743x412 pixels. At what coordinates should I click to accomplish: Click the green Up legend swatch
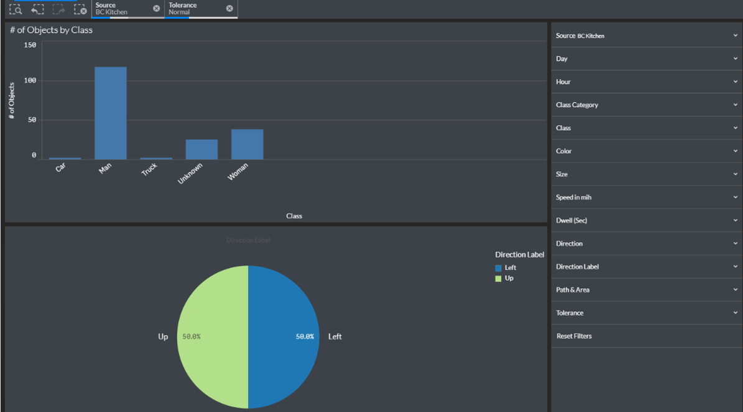498,278
